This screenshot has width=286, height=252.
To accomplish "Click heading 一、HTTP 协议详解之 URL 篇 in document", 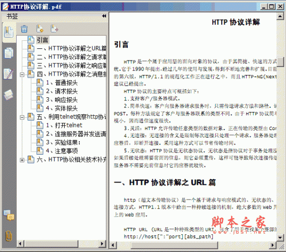I will 165,182.
